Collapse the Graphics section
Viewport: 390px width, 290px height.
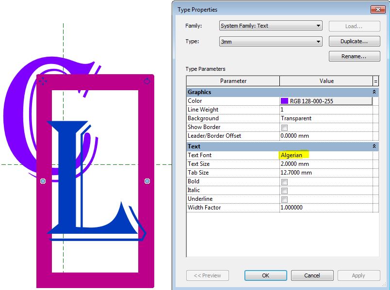click(x=374, y=92)
